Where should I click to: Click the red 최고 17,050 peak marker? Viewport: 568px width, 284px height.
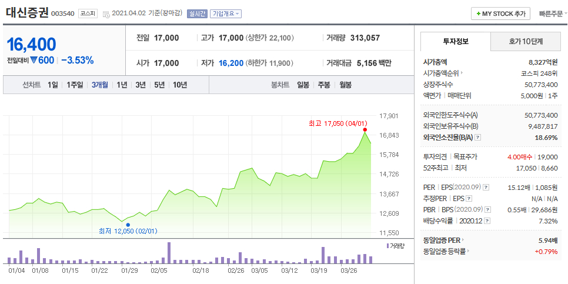[365, 130]
